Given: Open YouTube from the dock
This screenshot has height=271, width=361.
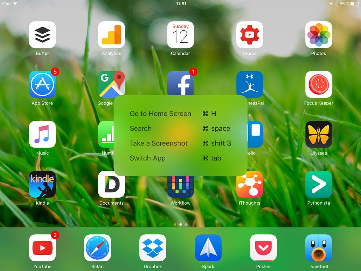Looking at the screenshot, I should [42, 248].
